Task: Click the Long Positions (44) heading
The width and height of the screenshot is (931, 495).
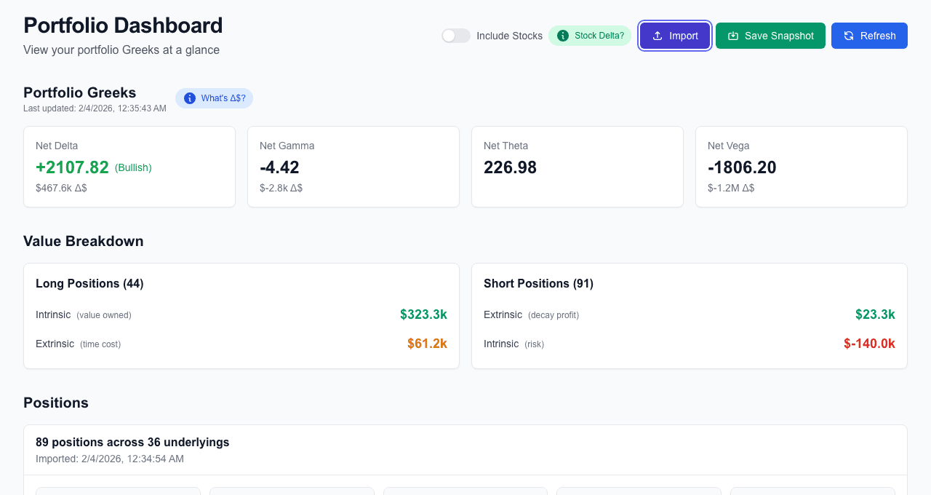Action: 89,283
